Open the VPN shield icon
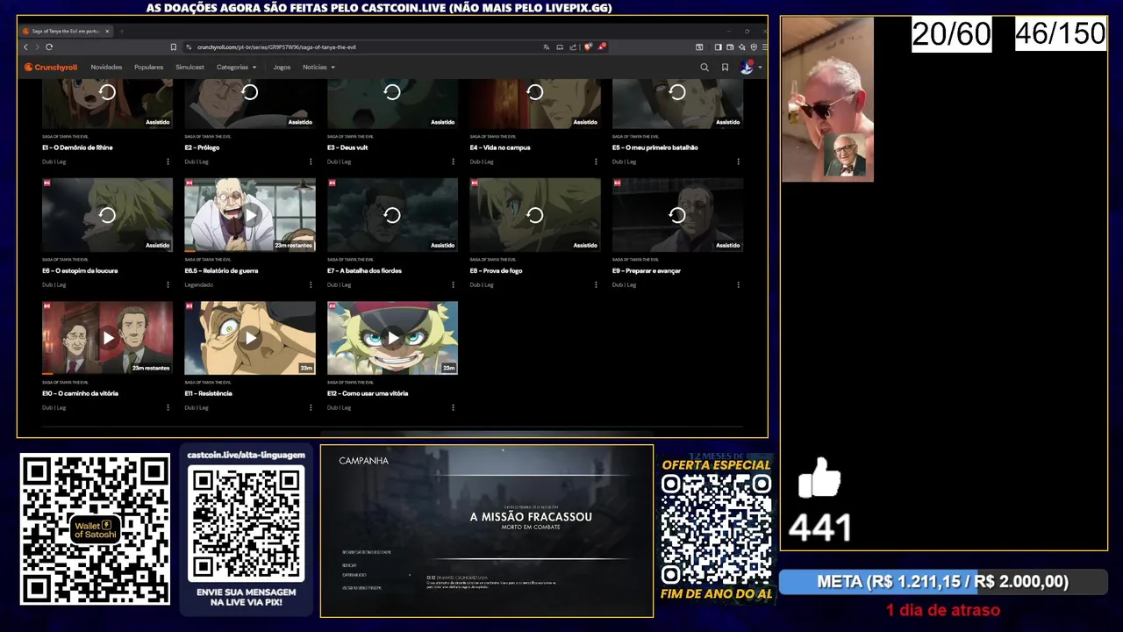1123x632 pixels. pos(754,47)
